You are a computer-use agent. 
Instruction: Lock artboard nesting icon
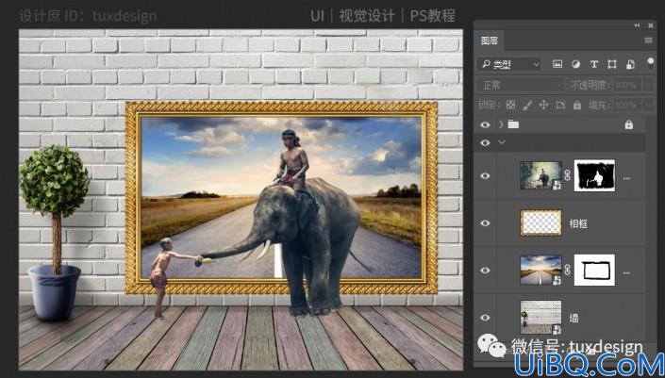tap(560, 105)
